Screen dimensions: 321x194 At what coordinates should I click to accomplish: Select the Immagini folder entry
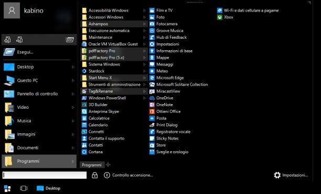[39, 134]
